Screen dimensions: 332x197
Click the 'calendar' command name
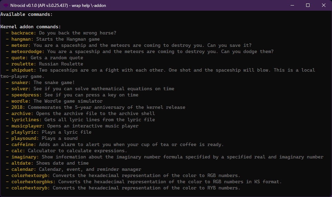coord(23,169)
